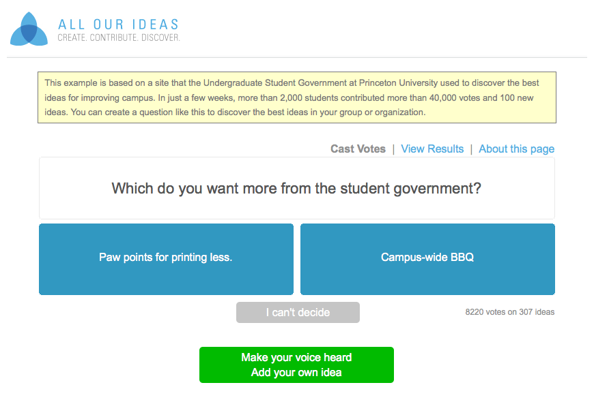Click the blue trefoil All Our Ideas logo
Screen dimensions: 594x400
(x=29, y=29)
